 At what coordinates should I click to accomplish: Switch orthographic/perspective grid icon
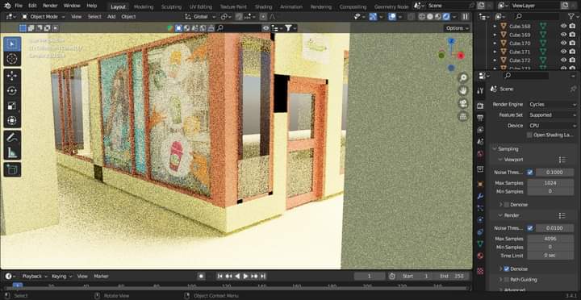[x=463, y=117]
